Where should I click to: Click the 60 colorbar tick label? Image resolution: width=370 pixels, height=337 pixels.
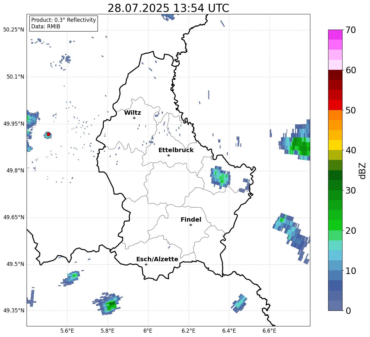(x=351, y=70)
